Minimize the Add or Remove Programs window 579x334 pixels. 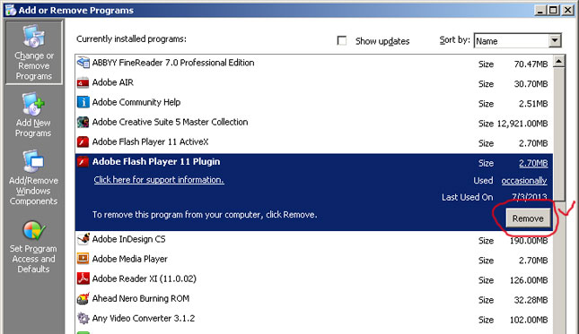pyautogui.click(x=540, y=10)
